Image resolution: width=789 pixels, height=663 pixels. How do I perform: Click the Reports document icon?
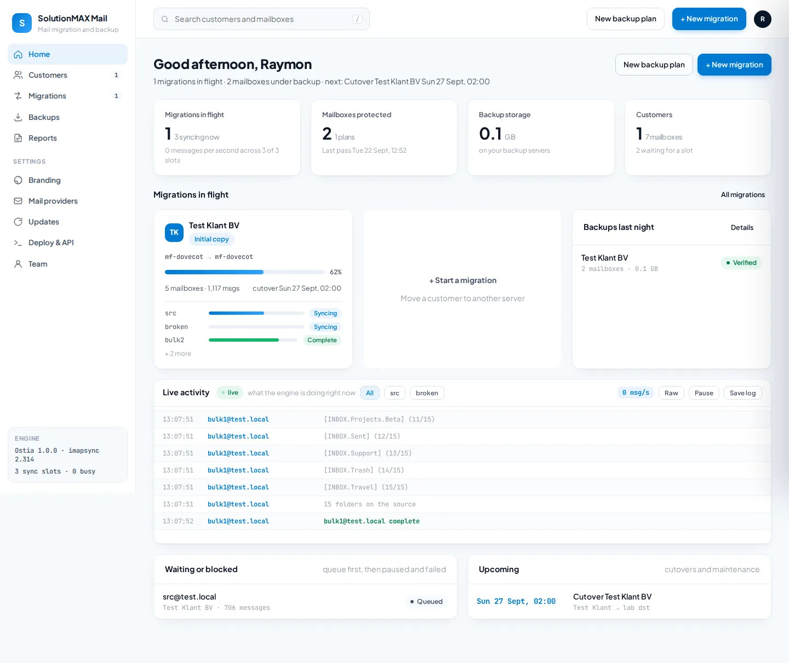tap(18, 138)
